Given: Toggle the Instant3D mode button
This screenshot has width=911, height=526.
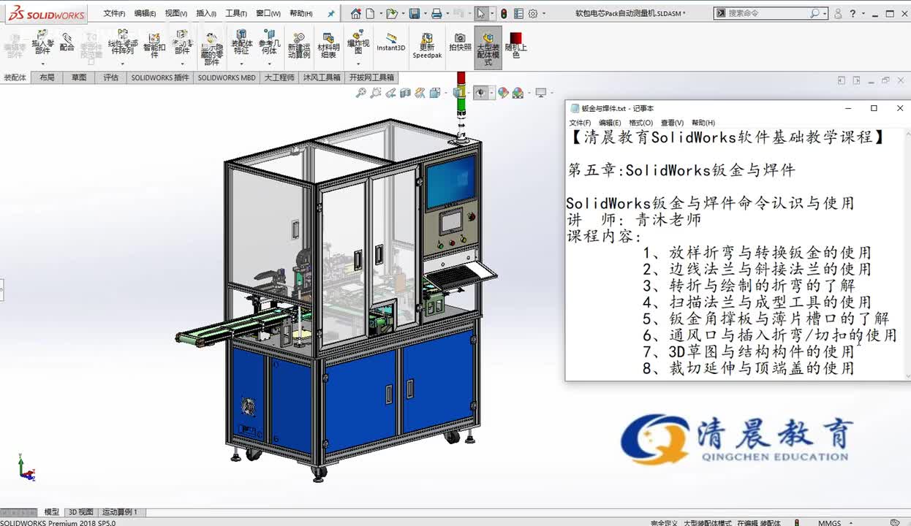Looking at the screenshot, I should click(x=390, y=42).
